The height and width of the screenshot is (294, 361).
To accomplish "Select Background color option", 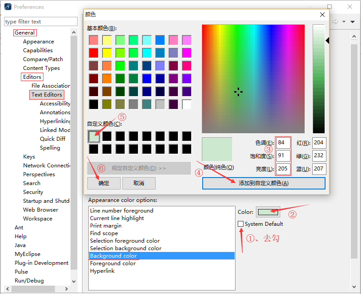I will (x=161, y=256).
